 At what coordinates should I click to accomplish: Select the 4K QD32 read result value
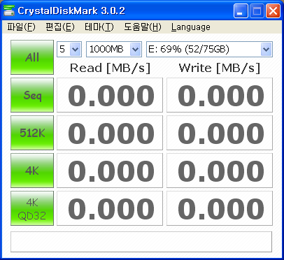pos(110,208)
